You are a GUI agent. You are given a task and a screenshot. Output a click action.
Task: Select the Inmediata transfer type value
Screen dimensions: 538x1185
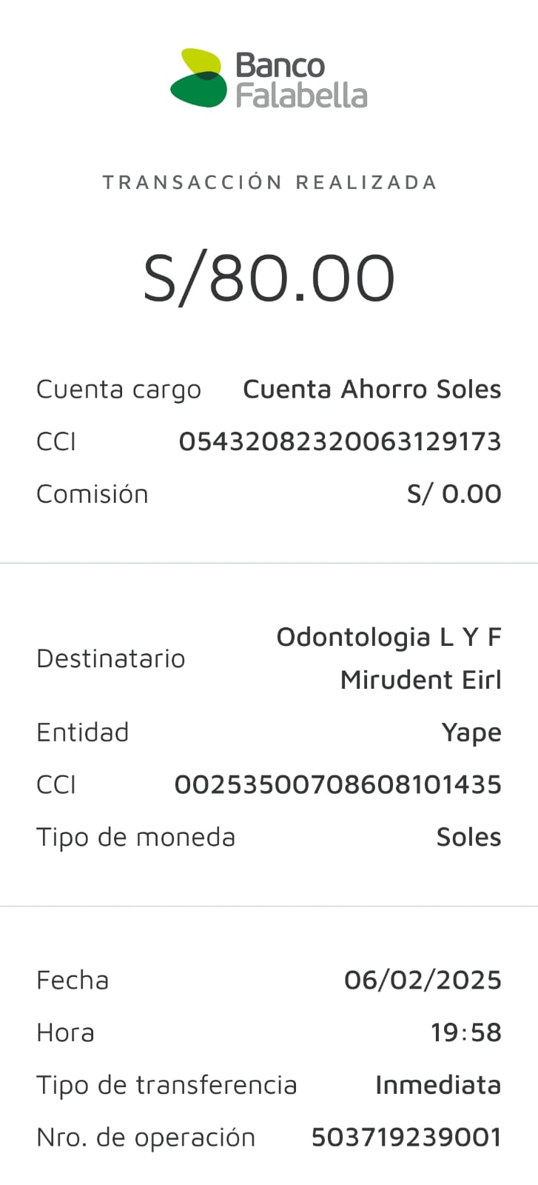coord(438,1085)
